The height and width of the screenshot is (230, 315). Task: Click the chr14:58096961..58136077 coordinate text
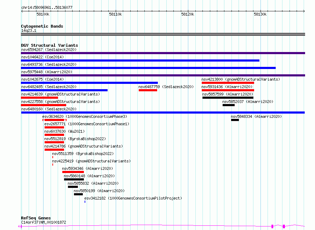(x=47, y=7)
